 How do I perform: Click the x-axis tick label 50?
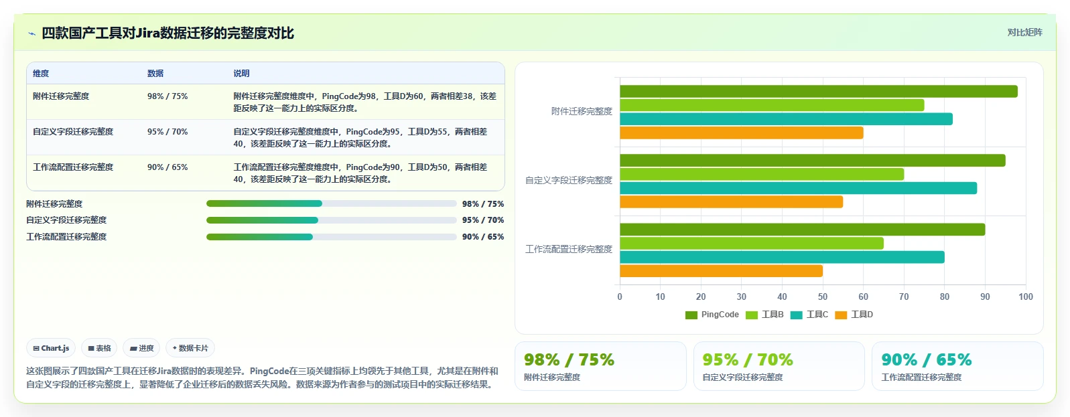(x=823, y=297)
